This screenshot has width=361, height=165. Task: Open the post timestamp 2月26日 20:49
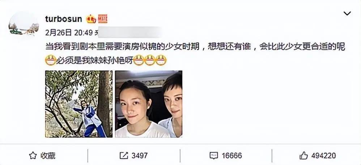pos(69,32)
